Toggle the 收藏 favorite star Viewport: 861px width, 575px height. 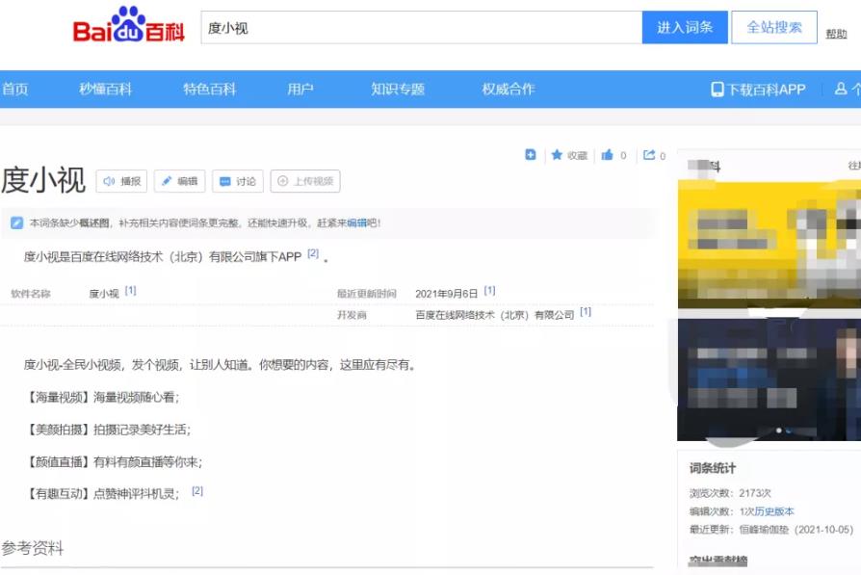(558, 154)
